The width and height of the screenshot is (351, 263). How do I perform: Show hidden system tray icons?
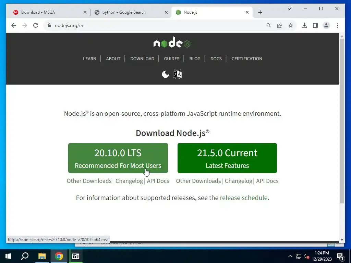tap(290, 256)
